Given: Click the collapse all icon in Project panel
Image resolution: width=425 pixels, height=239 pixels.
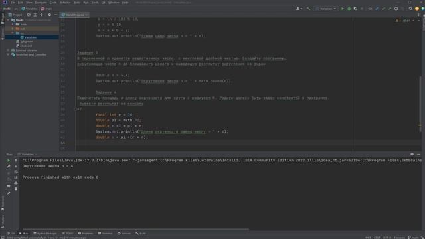Looking at the screenshot, I should [41, 15].
